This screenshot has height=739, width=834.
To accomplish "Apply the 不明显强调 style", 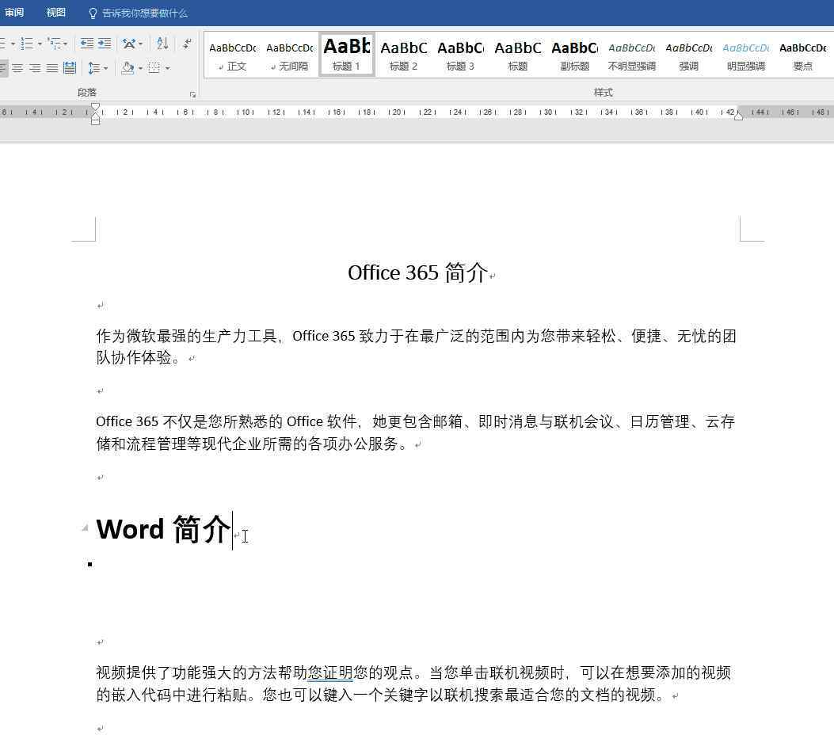I will coord(632,55).
